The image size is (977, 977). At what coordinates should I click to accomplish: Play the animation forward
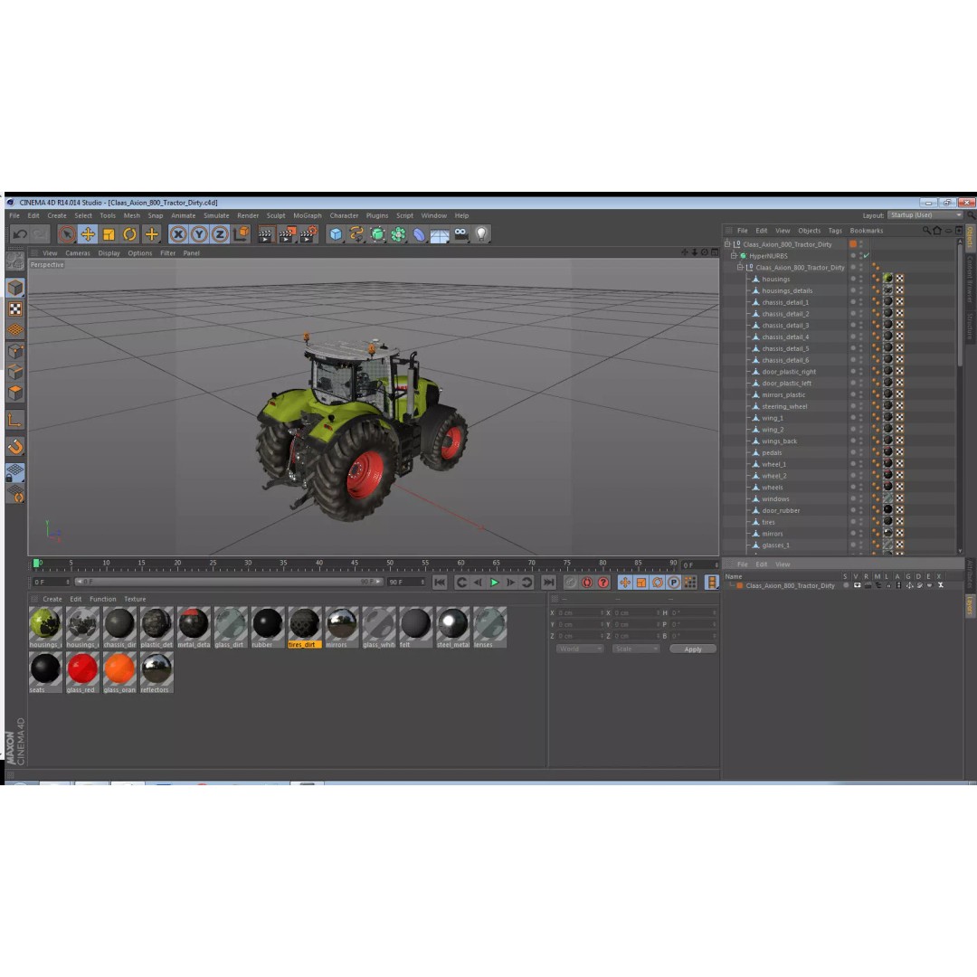coord(494,583)
